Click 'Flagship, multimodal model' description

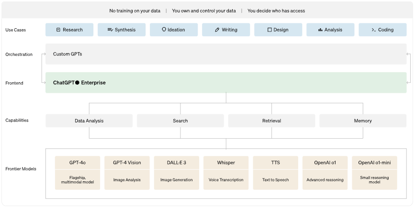click(78, 180)
